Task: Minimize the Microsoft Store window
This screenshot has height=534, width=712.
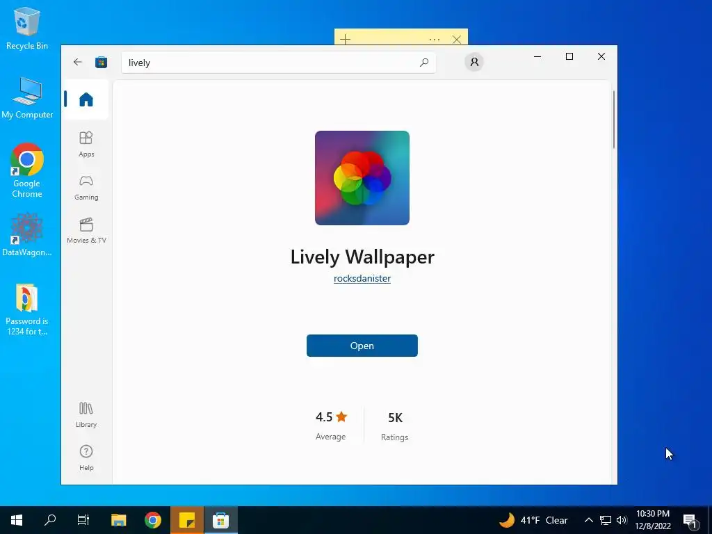Action: click(x=537, y=56)
